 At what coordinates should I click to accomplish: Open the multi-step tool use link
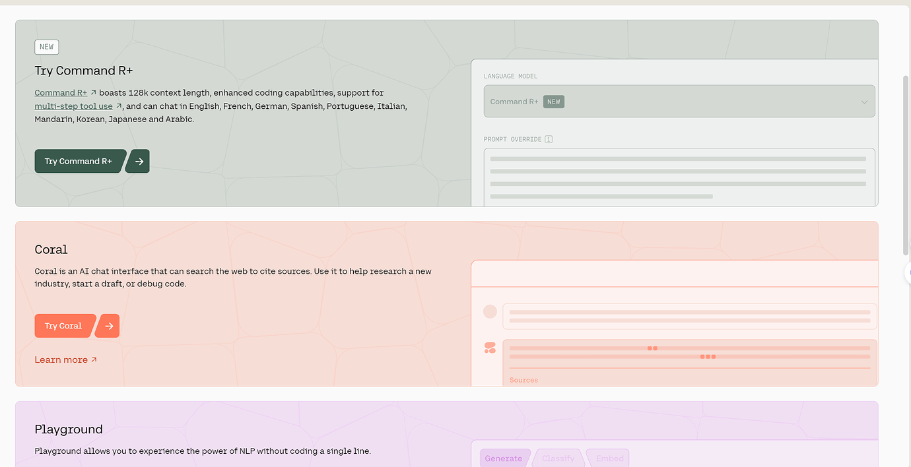pos(73,106)
